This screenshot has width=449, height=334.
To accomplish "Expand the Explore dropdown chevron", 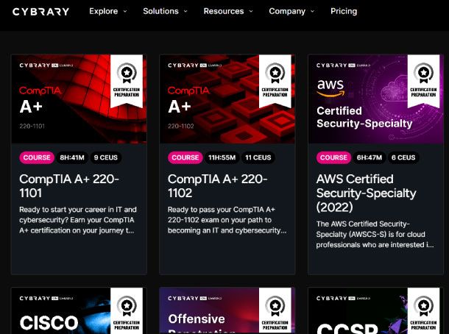I will coord(125,12).
